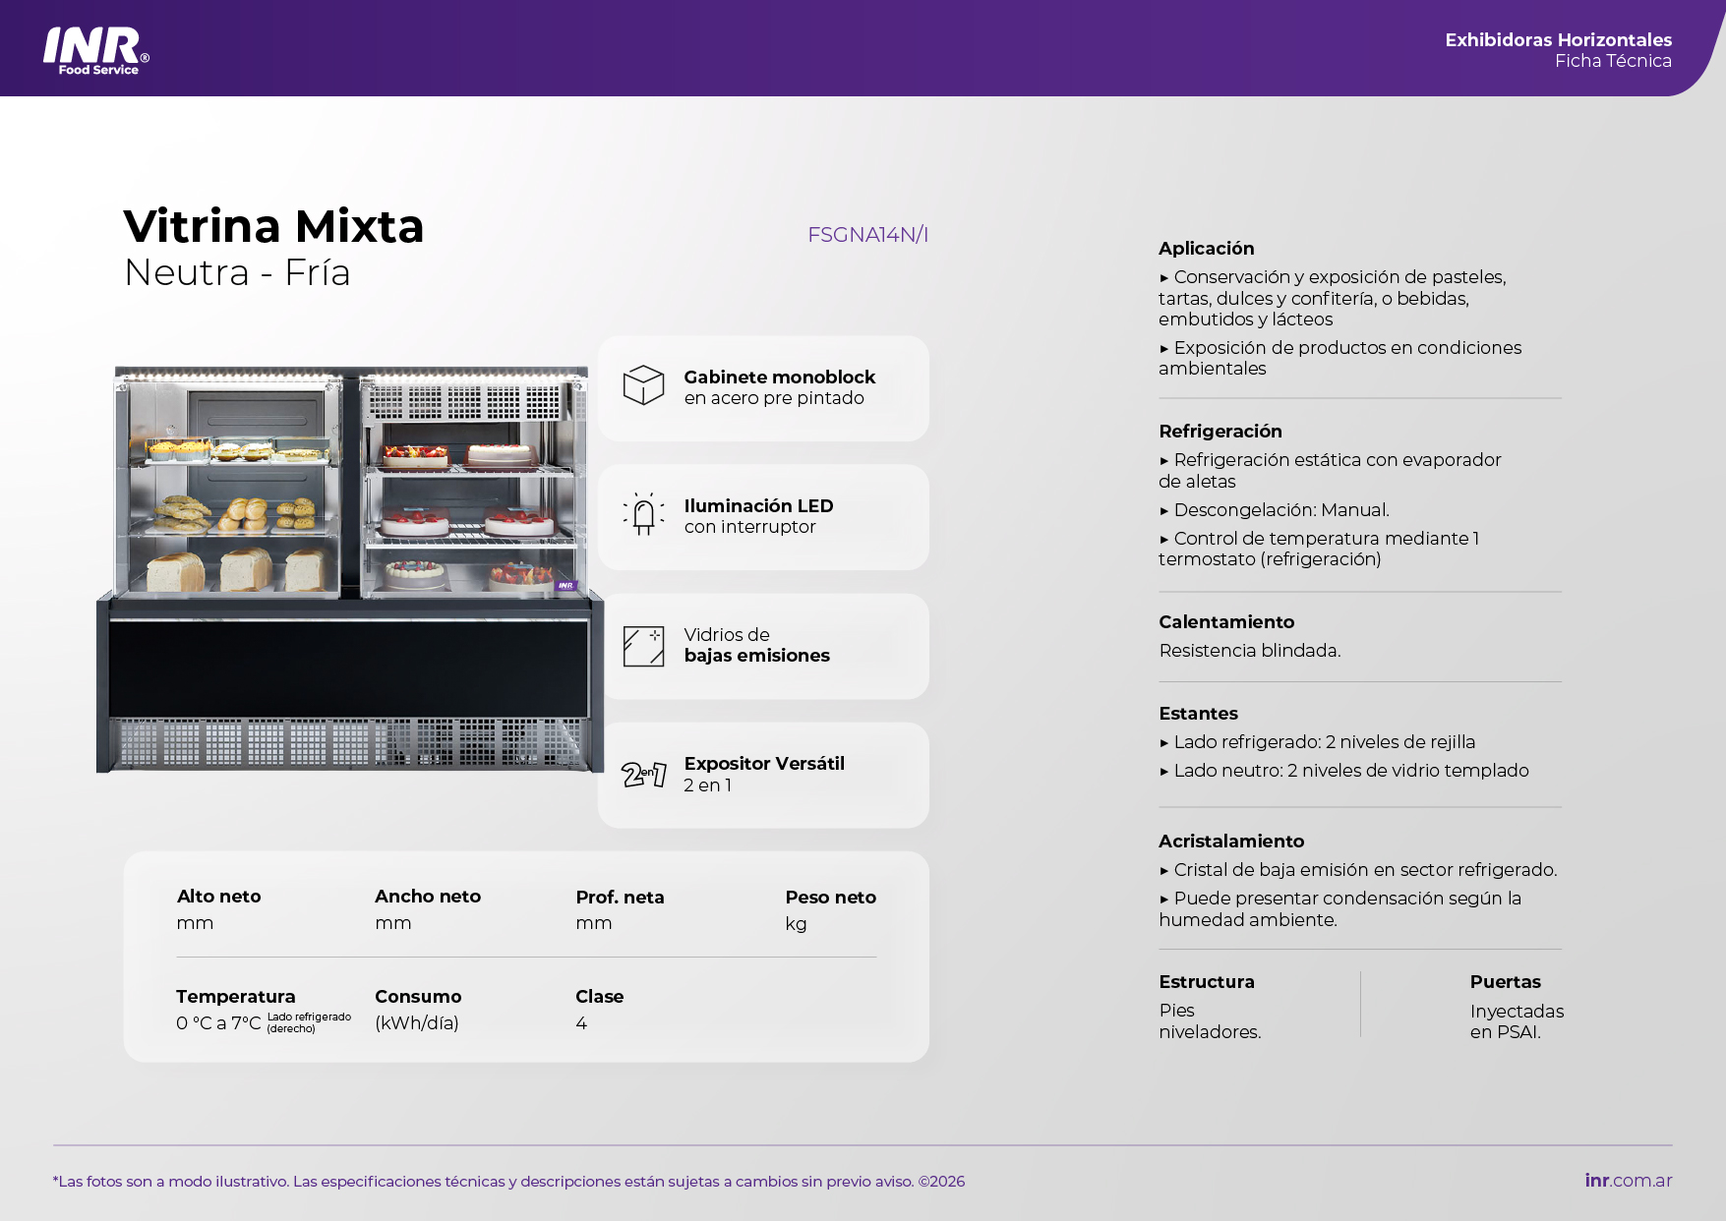1726x1221 pixels.
Task: Select the FSGNA14N/I model code
Action: [867, 235]
